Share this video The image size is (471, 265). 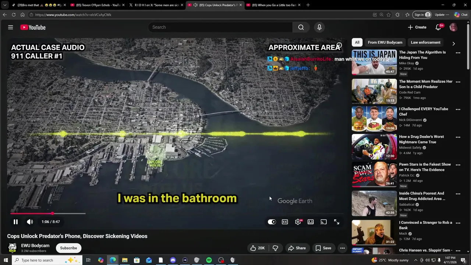[297, 248]
